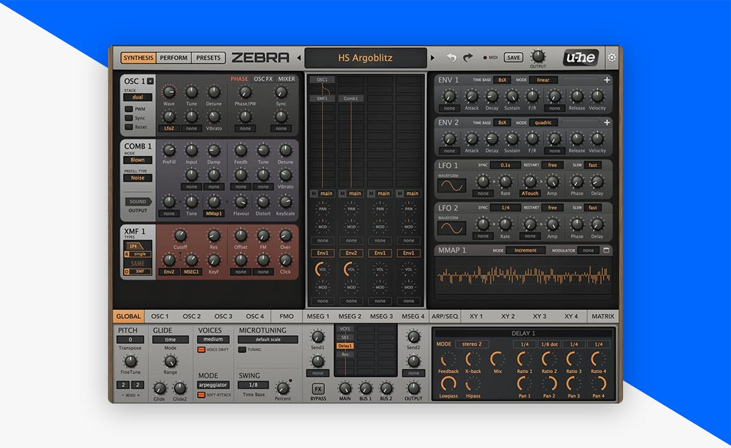Go to next preset arrow
Screen dimensions: 731x448
click(x=432, y=57)
